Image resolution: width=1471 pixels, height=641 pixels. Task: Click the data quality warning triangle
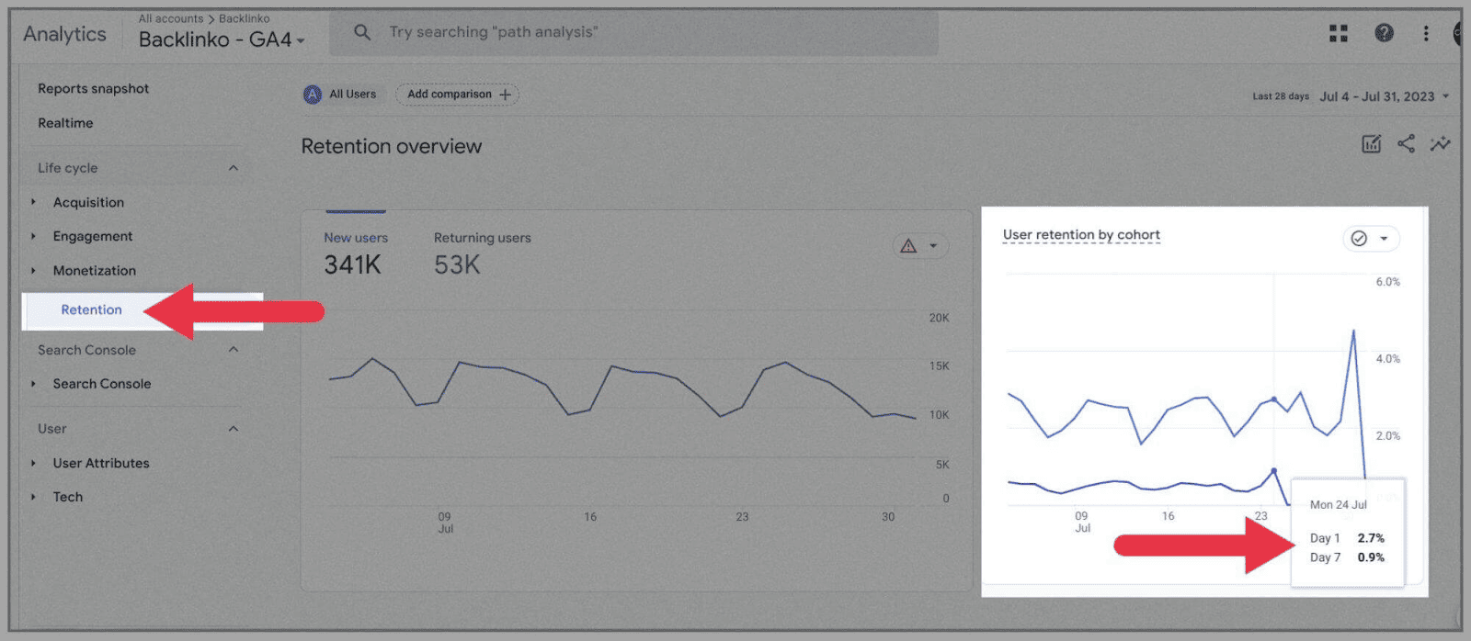coord(908,246)
